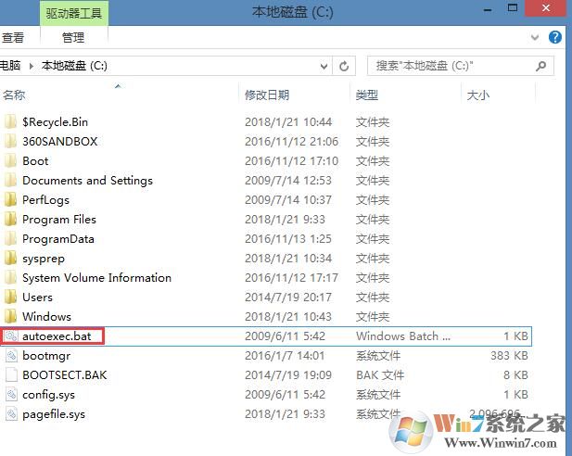Select the autoexec.bat file name
The width and height of the screenshot is (572, 456).
click(57, 336)
